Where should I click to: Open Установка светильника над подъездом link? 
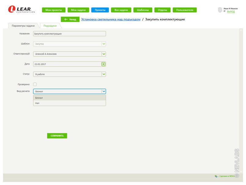point(111,19)
